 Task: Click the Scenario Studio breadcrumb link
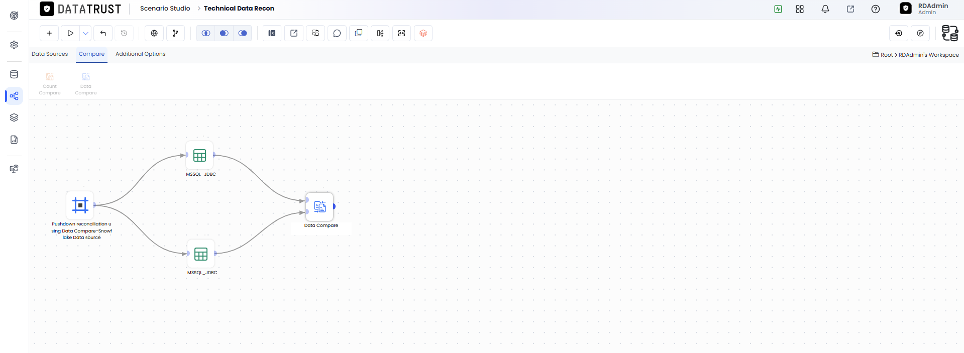click(x=165, y=9)
